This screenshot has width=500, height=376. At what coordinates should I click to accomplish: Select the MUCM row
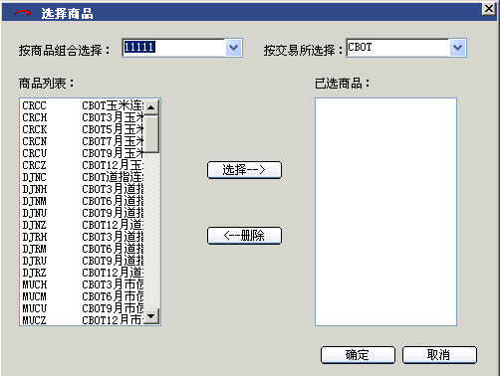82,296
